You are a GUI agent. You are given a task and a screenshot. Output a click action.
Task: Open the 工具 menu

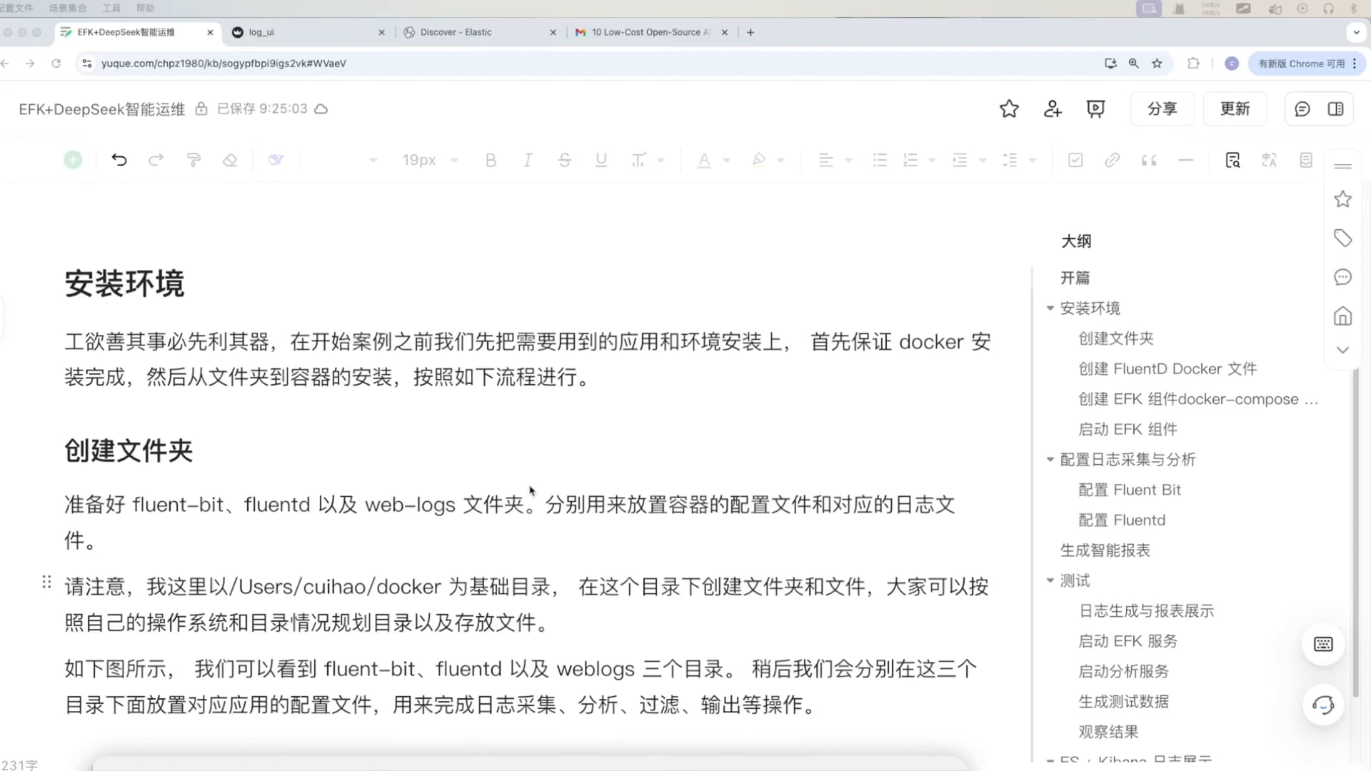[111, 9]
